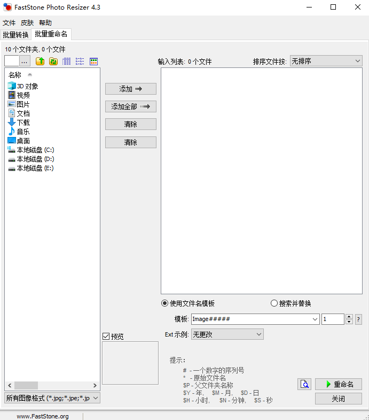Image resolution: width=369 pixels, height=420 pixels.
Task: Switch to small list view icon
Action: [80, 62]
